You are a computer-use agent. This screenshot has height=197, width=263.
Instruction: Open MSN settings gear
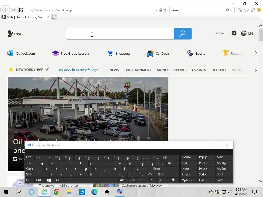[x=234, y=33]
